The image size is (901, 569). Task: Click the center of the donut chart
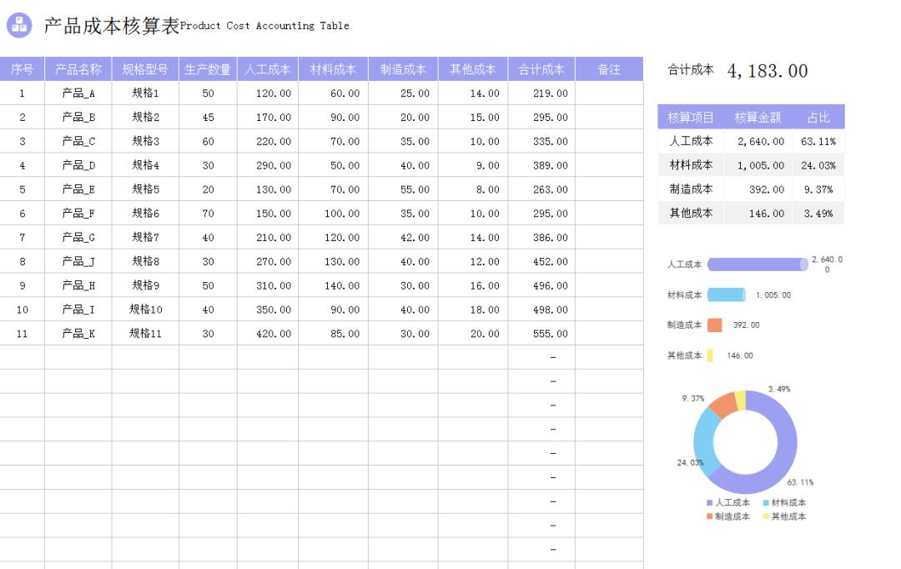pos(744,440)
